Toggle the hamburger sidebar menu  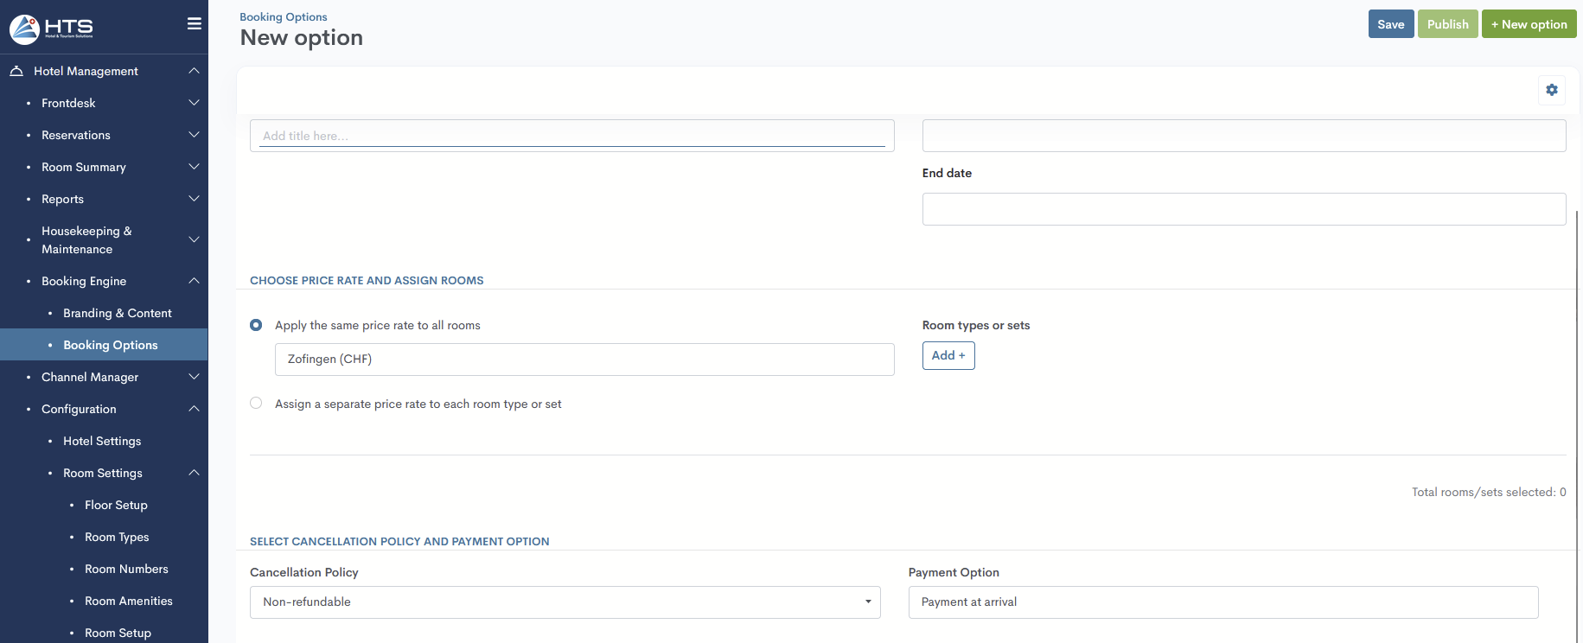click(x=195, y=24)
